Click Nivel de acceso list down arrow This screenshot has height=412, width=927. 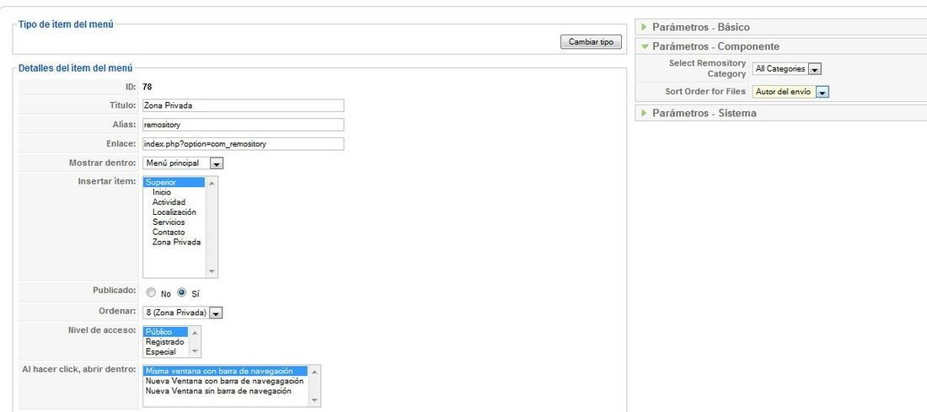pyautogui.click(x=196, y=351)
